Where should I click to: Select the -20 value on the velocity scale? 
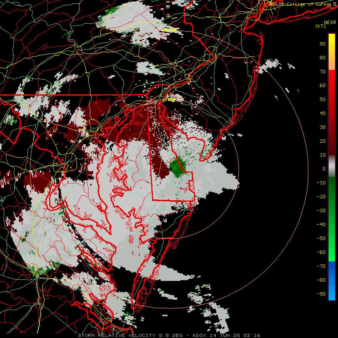click(321, 196)
